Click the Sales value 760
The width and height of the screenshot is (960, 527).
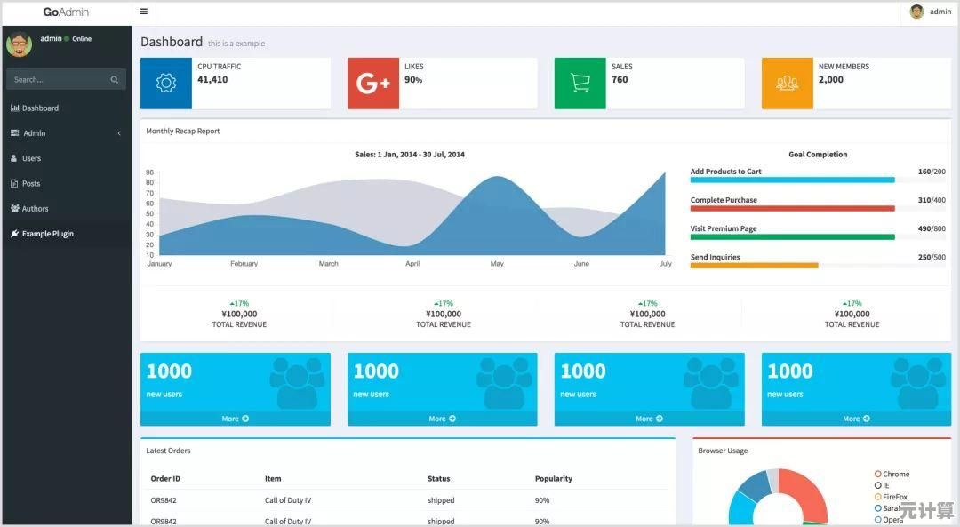[620, 80]
